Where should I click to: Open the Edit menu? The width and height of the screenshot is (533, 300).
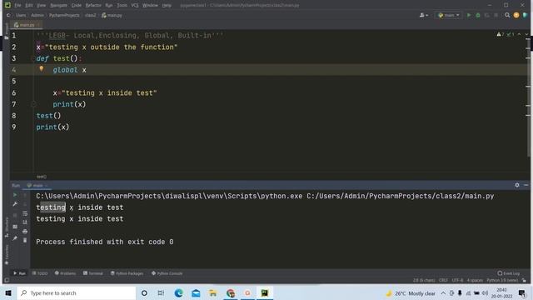(29, 6)
